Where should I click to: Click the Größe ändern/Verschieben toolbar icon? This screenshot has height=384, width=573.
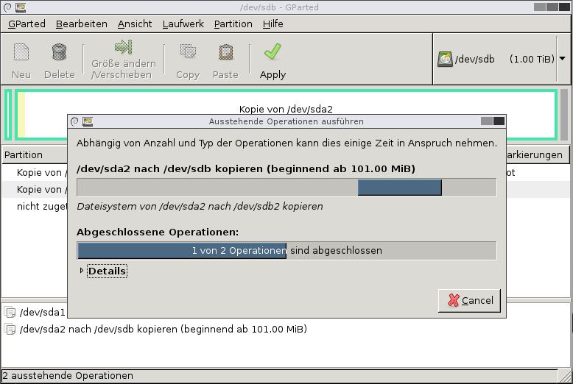click(x=122, y=49)
